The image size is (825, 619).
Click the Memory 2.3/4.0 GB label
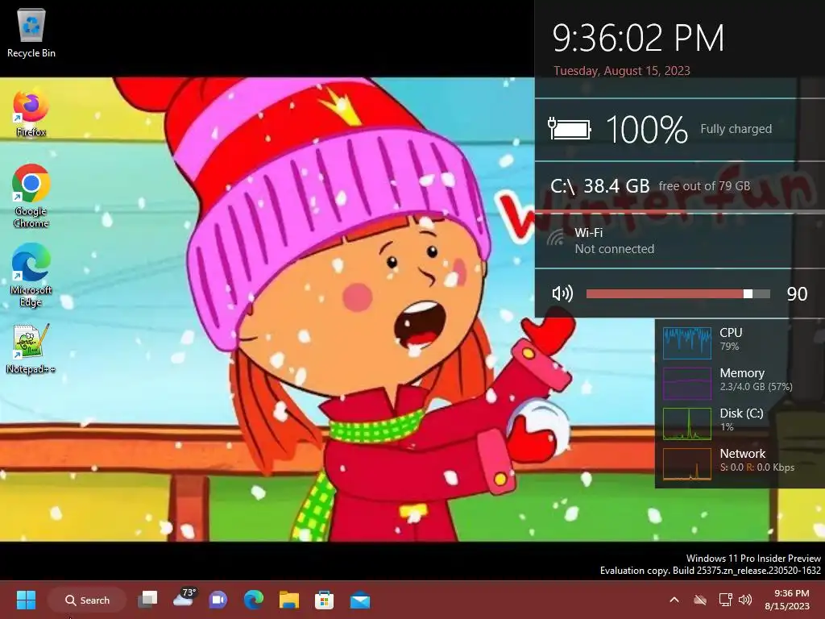point(756,380)
